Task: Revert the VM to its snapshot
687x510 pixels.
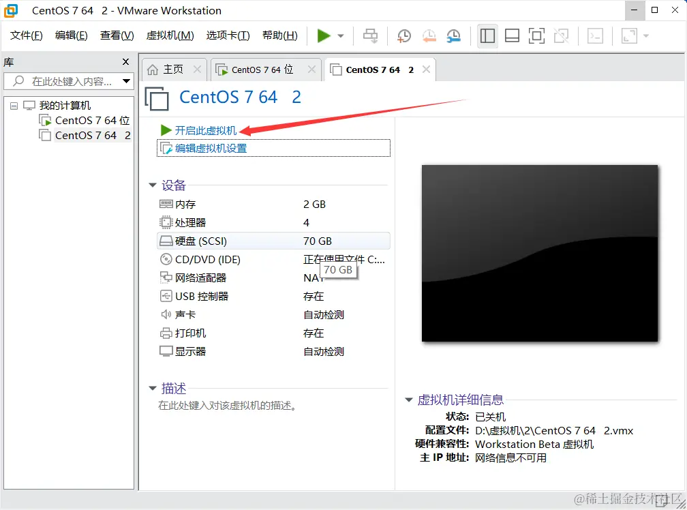Action: 429,35
